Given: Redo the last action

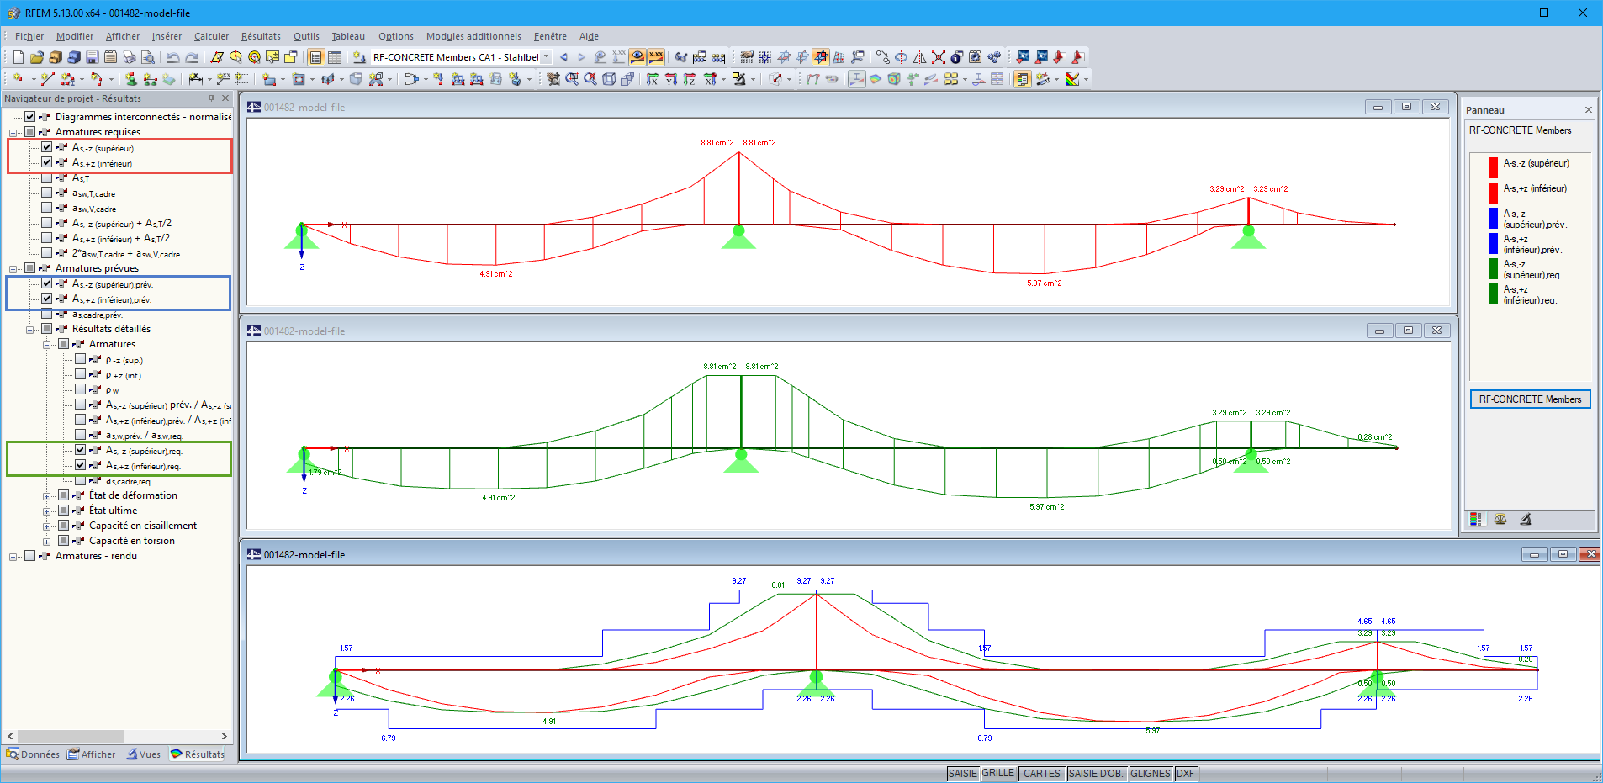Looking at the screenshot, I should tap(192, 57).
